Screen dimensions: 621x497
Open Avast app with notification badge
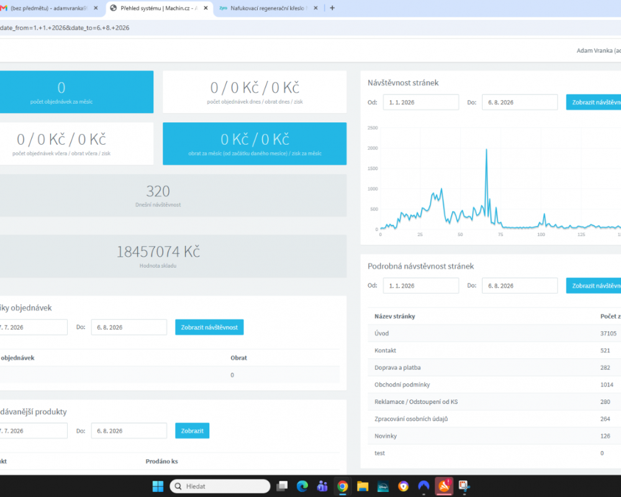[444, 486]
